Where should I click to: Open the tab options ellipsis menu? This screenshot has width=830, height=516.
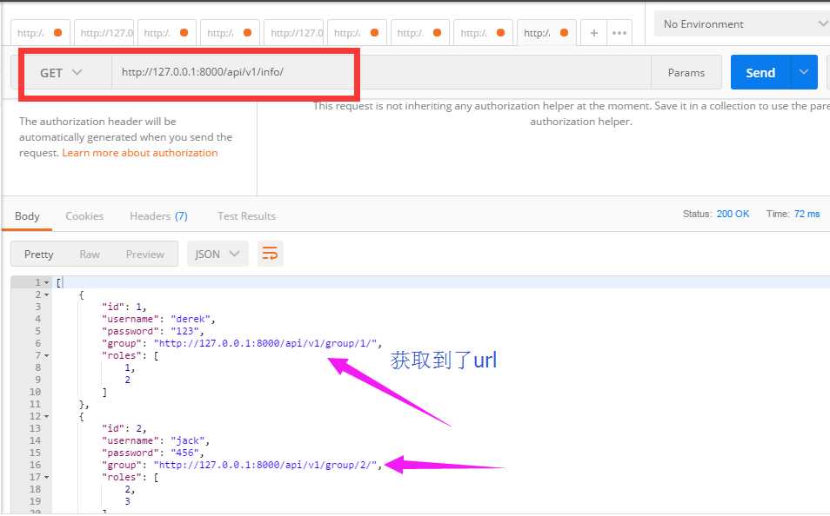pyautogui.click(x=619, y=33)
